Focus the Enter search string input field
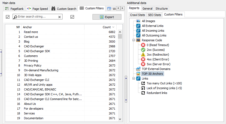Image resolution: width=226 pixels, height=124 pixels. coord(37,17)
